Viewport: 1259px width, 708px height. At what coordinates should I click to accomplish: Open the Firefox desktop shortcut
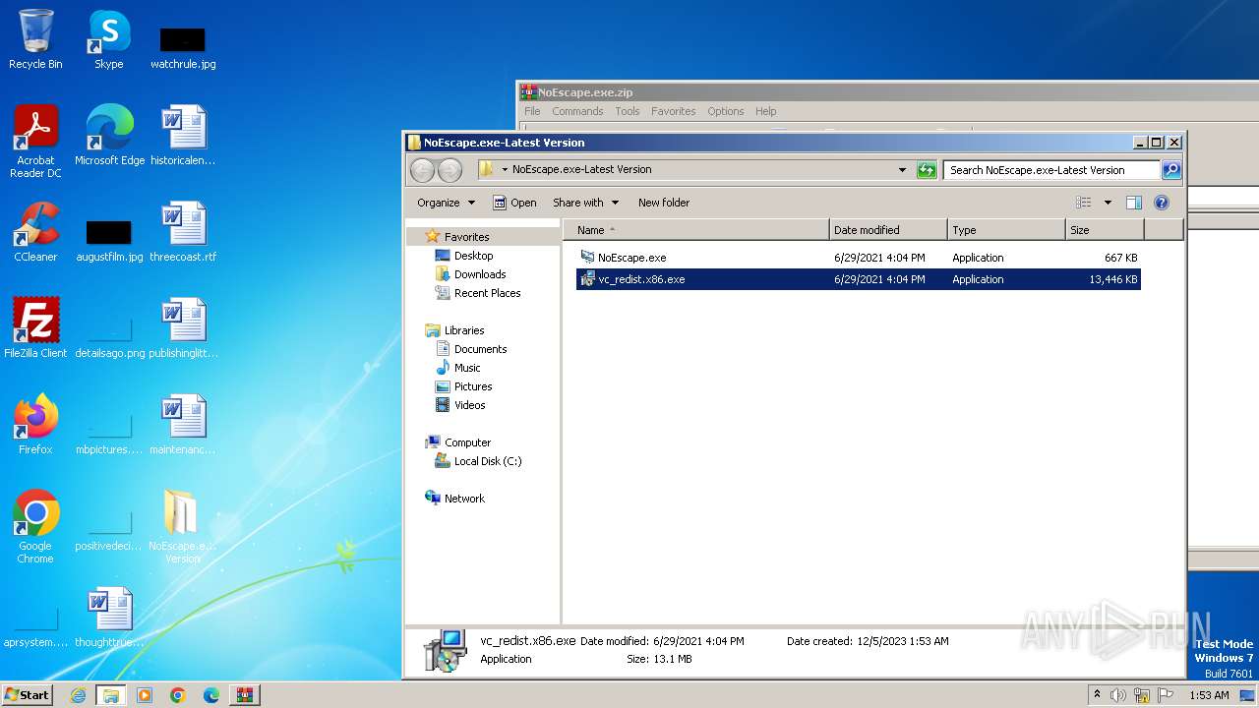point(35,425)
